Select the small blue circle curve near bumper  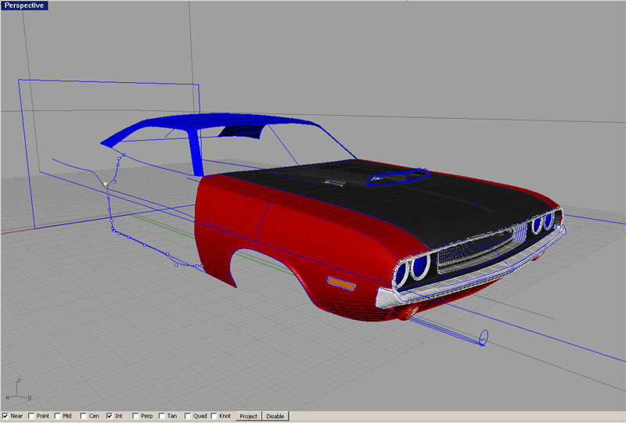pyautogui.click(x=483, y=337)
